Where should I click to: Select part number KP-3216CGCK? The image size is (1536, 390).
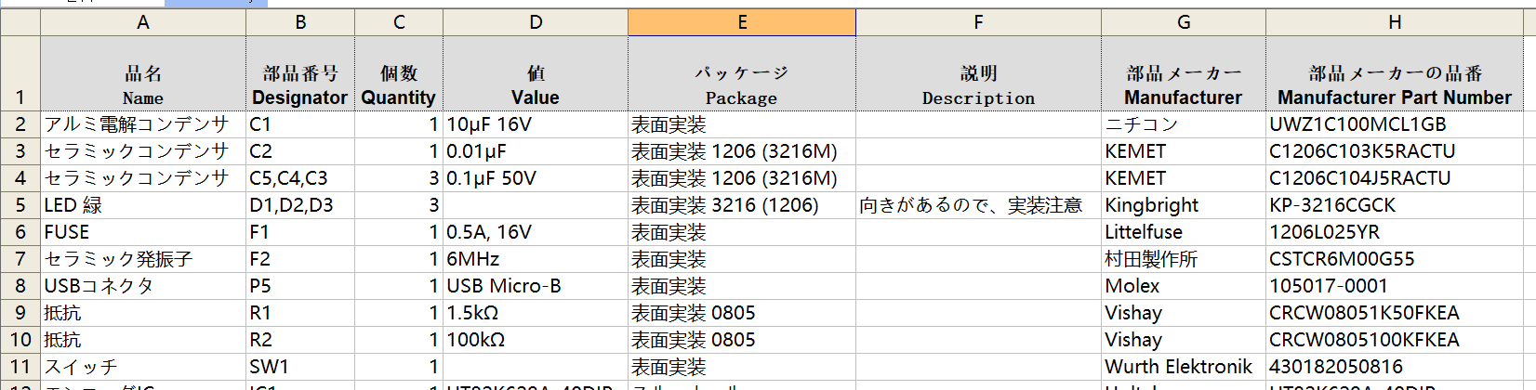[1395, 205]
